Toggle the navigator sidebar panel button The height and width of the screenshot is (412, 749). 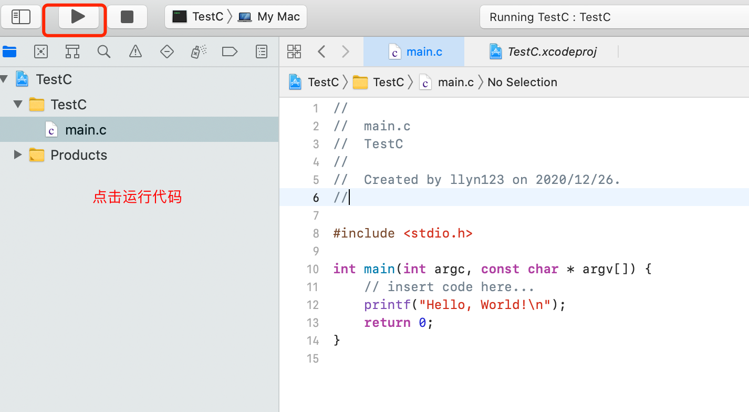point(21,17)
